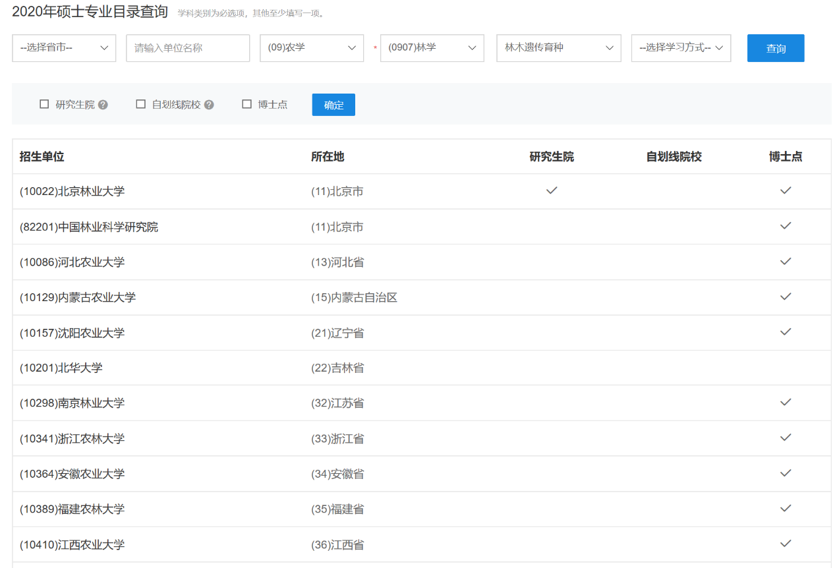Image resolution: width=835 pixels, height=568 pixels.
Task: Open (10129)内蒙古农业大学 entry
Action: point(78,298)
